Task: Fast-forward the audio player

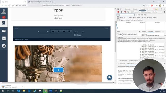Action: (64, 32)
